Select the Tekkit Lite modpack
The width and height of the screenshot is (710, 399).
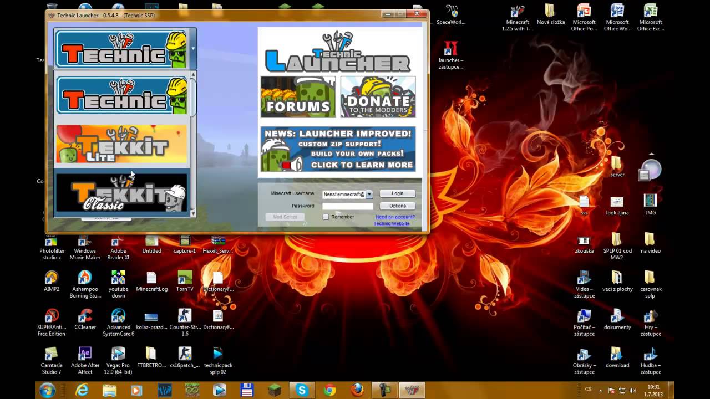coord(121,144)
